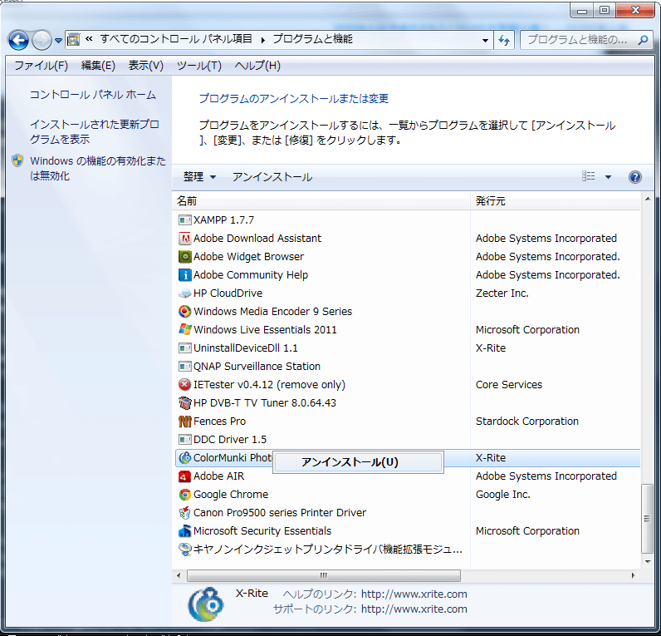Click the horizontal scrollbar thumb

(x=324, y=575)
